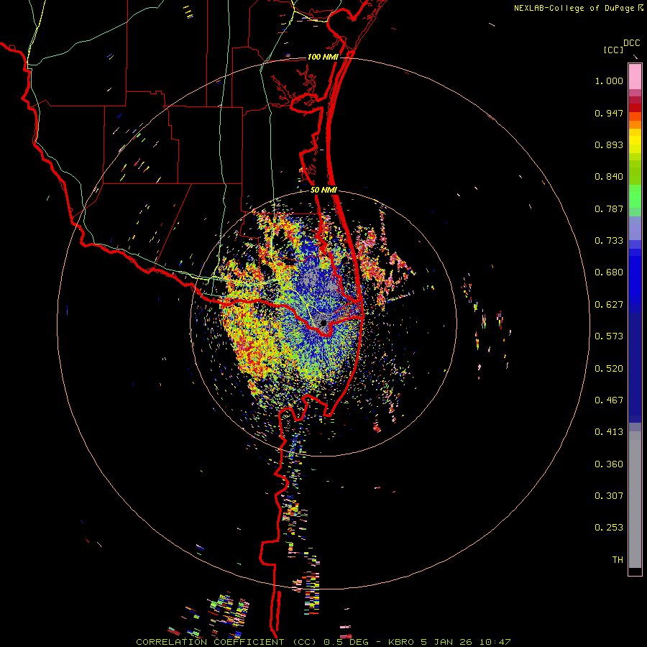Click the 0.893 scale value

[609, 144]
